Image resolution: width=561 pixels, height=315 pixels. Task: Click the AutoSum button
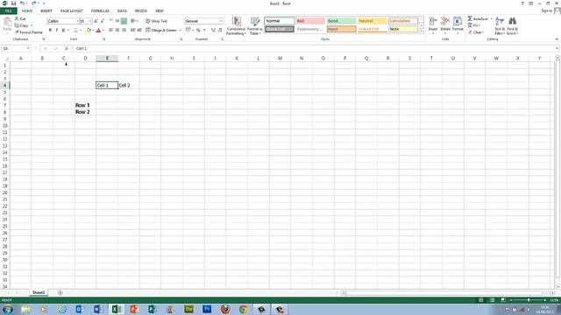[478, 18]
